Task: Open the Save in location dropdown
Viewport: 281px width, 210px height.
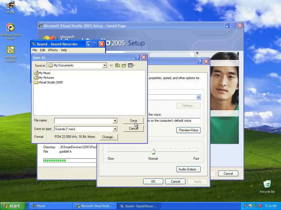Action: tap(105, 65)
